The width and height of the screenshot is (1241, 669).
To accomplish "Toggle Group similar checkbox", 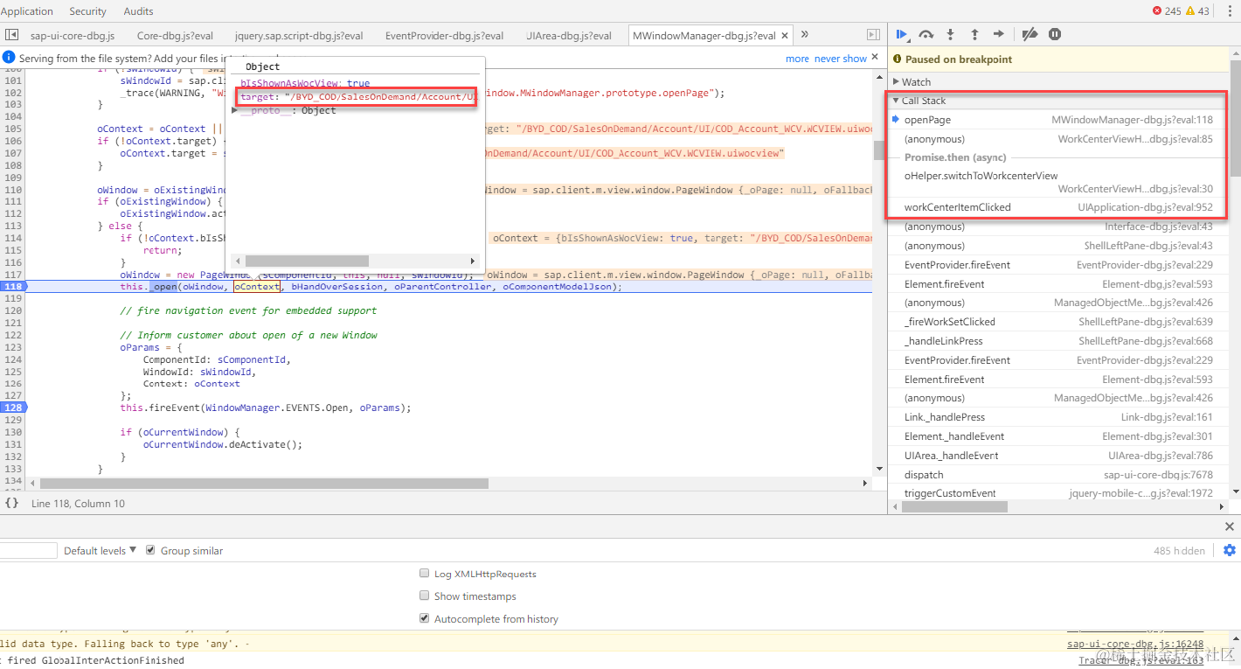I will point(150,550).
